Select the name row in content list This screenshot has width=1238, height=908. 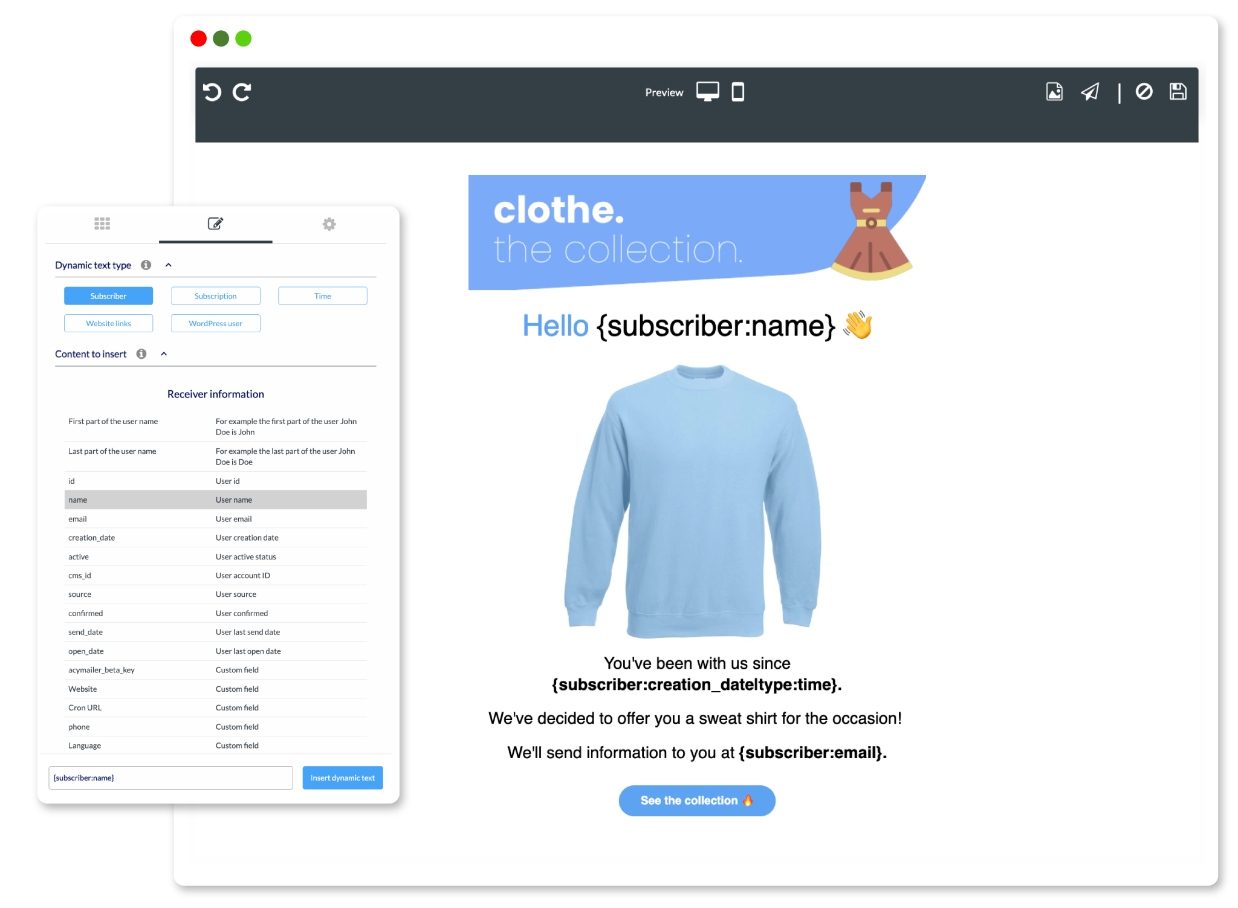click(x=216, y=500)
